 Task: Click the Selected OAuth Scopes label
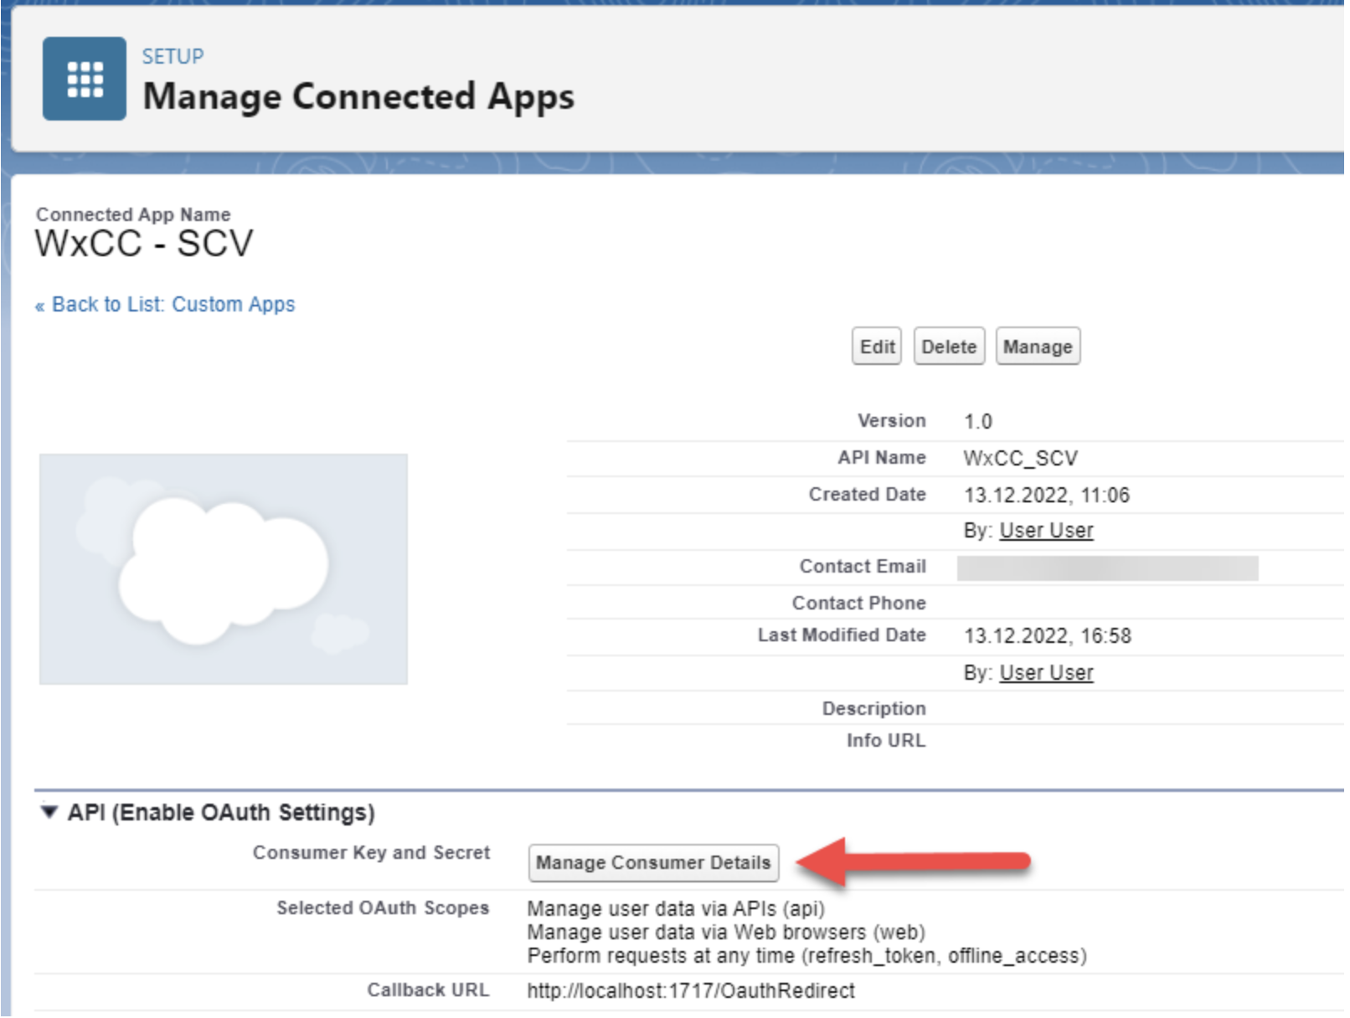(383, 908)
